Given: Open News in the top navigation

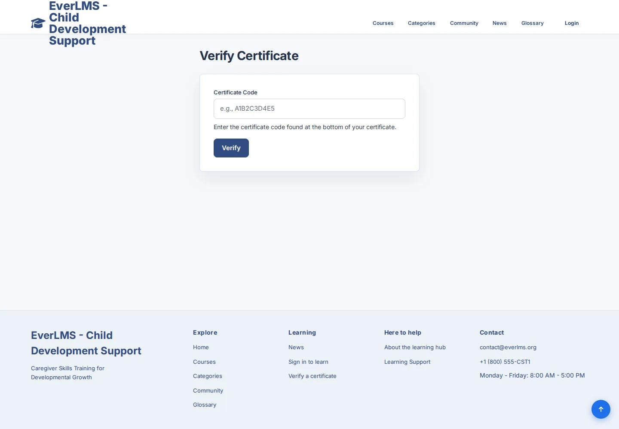Looking at the screenshot, I should point(499,23).
